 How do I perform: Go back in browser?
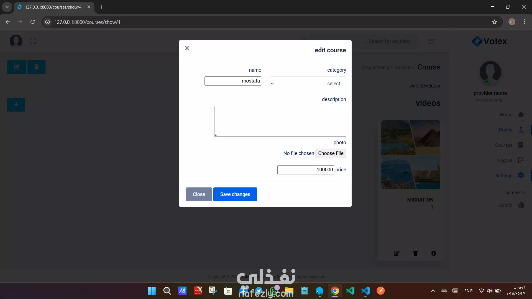[x=7, y=22]
